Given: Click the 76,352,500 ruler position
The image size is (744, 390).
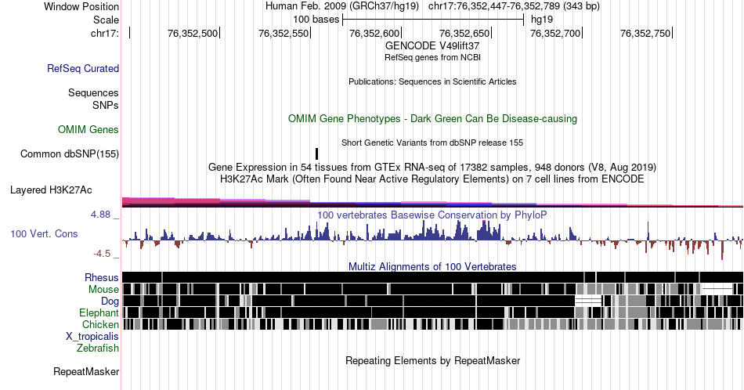Looking at the screenshot, I should [193, 33].
